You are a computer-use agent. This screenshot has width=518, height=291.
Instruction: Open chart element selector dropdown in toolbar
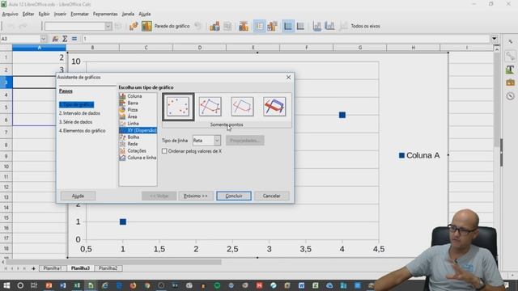(108, 26)
